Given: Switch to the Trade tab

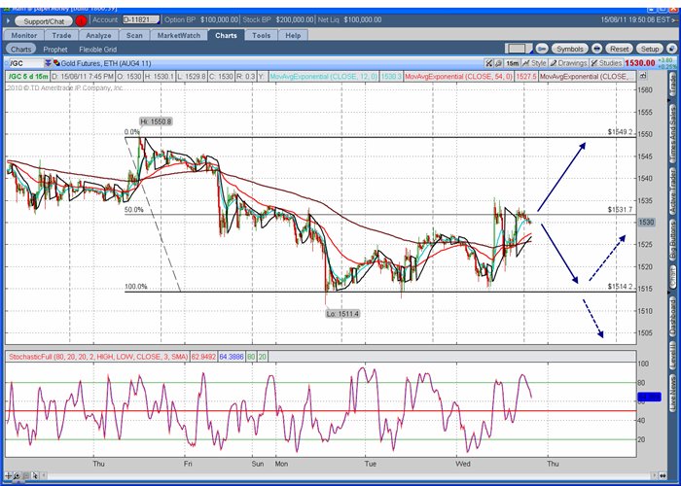Looking at the screenshot, I should (61, 35).
